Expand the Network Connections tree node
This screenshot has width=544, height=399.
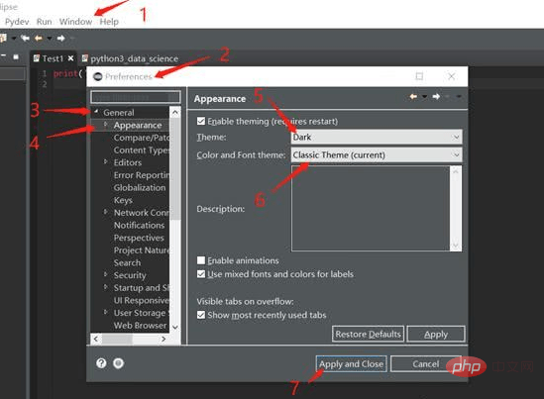(106, 212)
